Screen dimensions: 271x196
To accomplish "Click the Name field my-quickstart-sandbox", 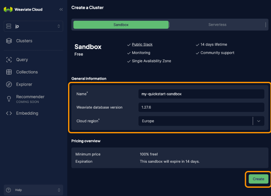I will [x=201, y=94].
